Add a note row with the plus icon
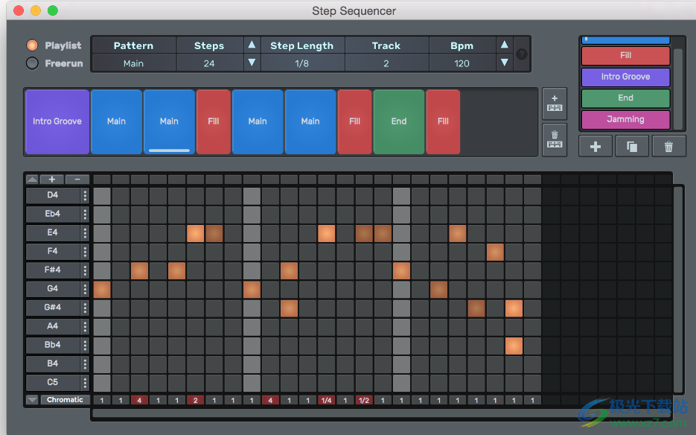The height and width of the screenshot is (435, 696). (x=51, y=179)
